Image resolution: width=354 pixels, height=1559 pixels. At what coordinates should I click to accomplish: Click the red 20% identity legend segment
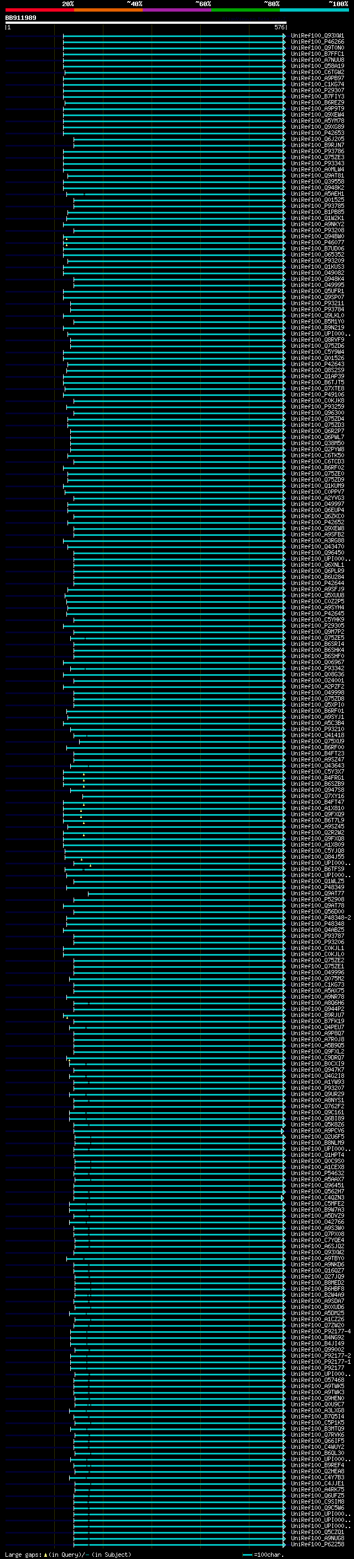tap(39, 11)
